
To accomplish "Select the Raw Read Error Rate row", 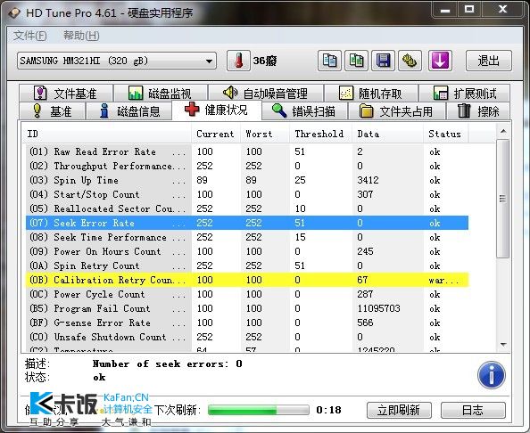I will click(x=247, y=151).
